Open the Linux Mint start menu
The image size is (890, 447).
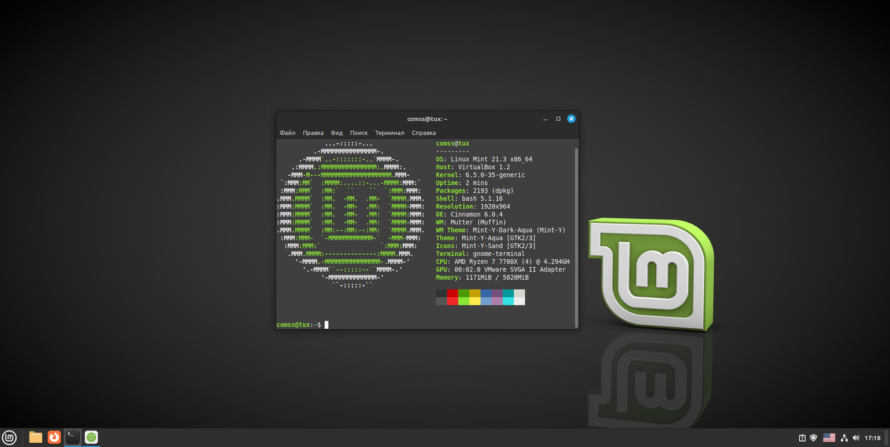coord(10,438)
